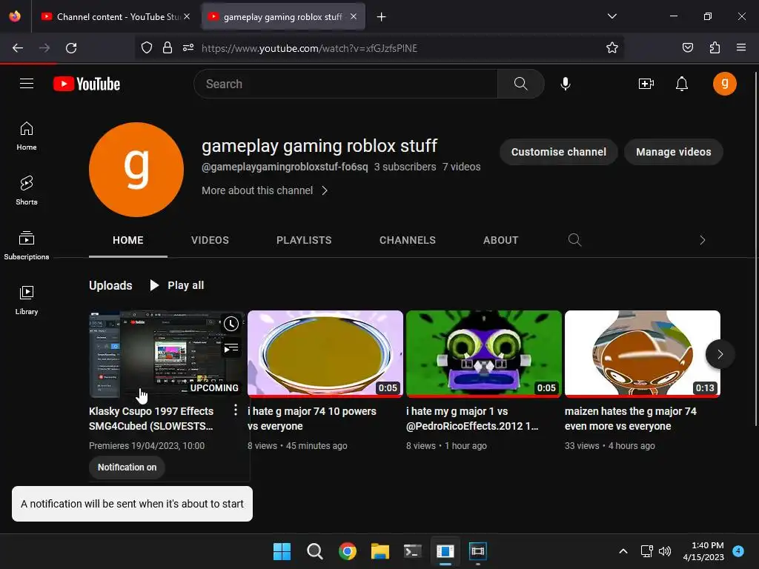The width and height of the screenshot is (759, 569).
Task: Open Firefox application menu
Action: 741,48
